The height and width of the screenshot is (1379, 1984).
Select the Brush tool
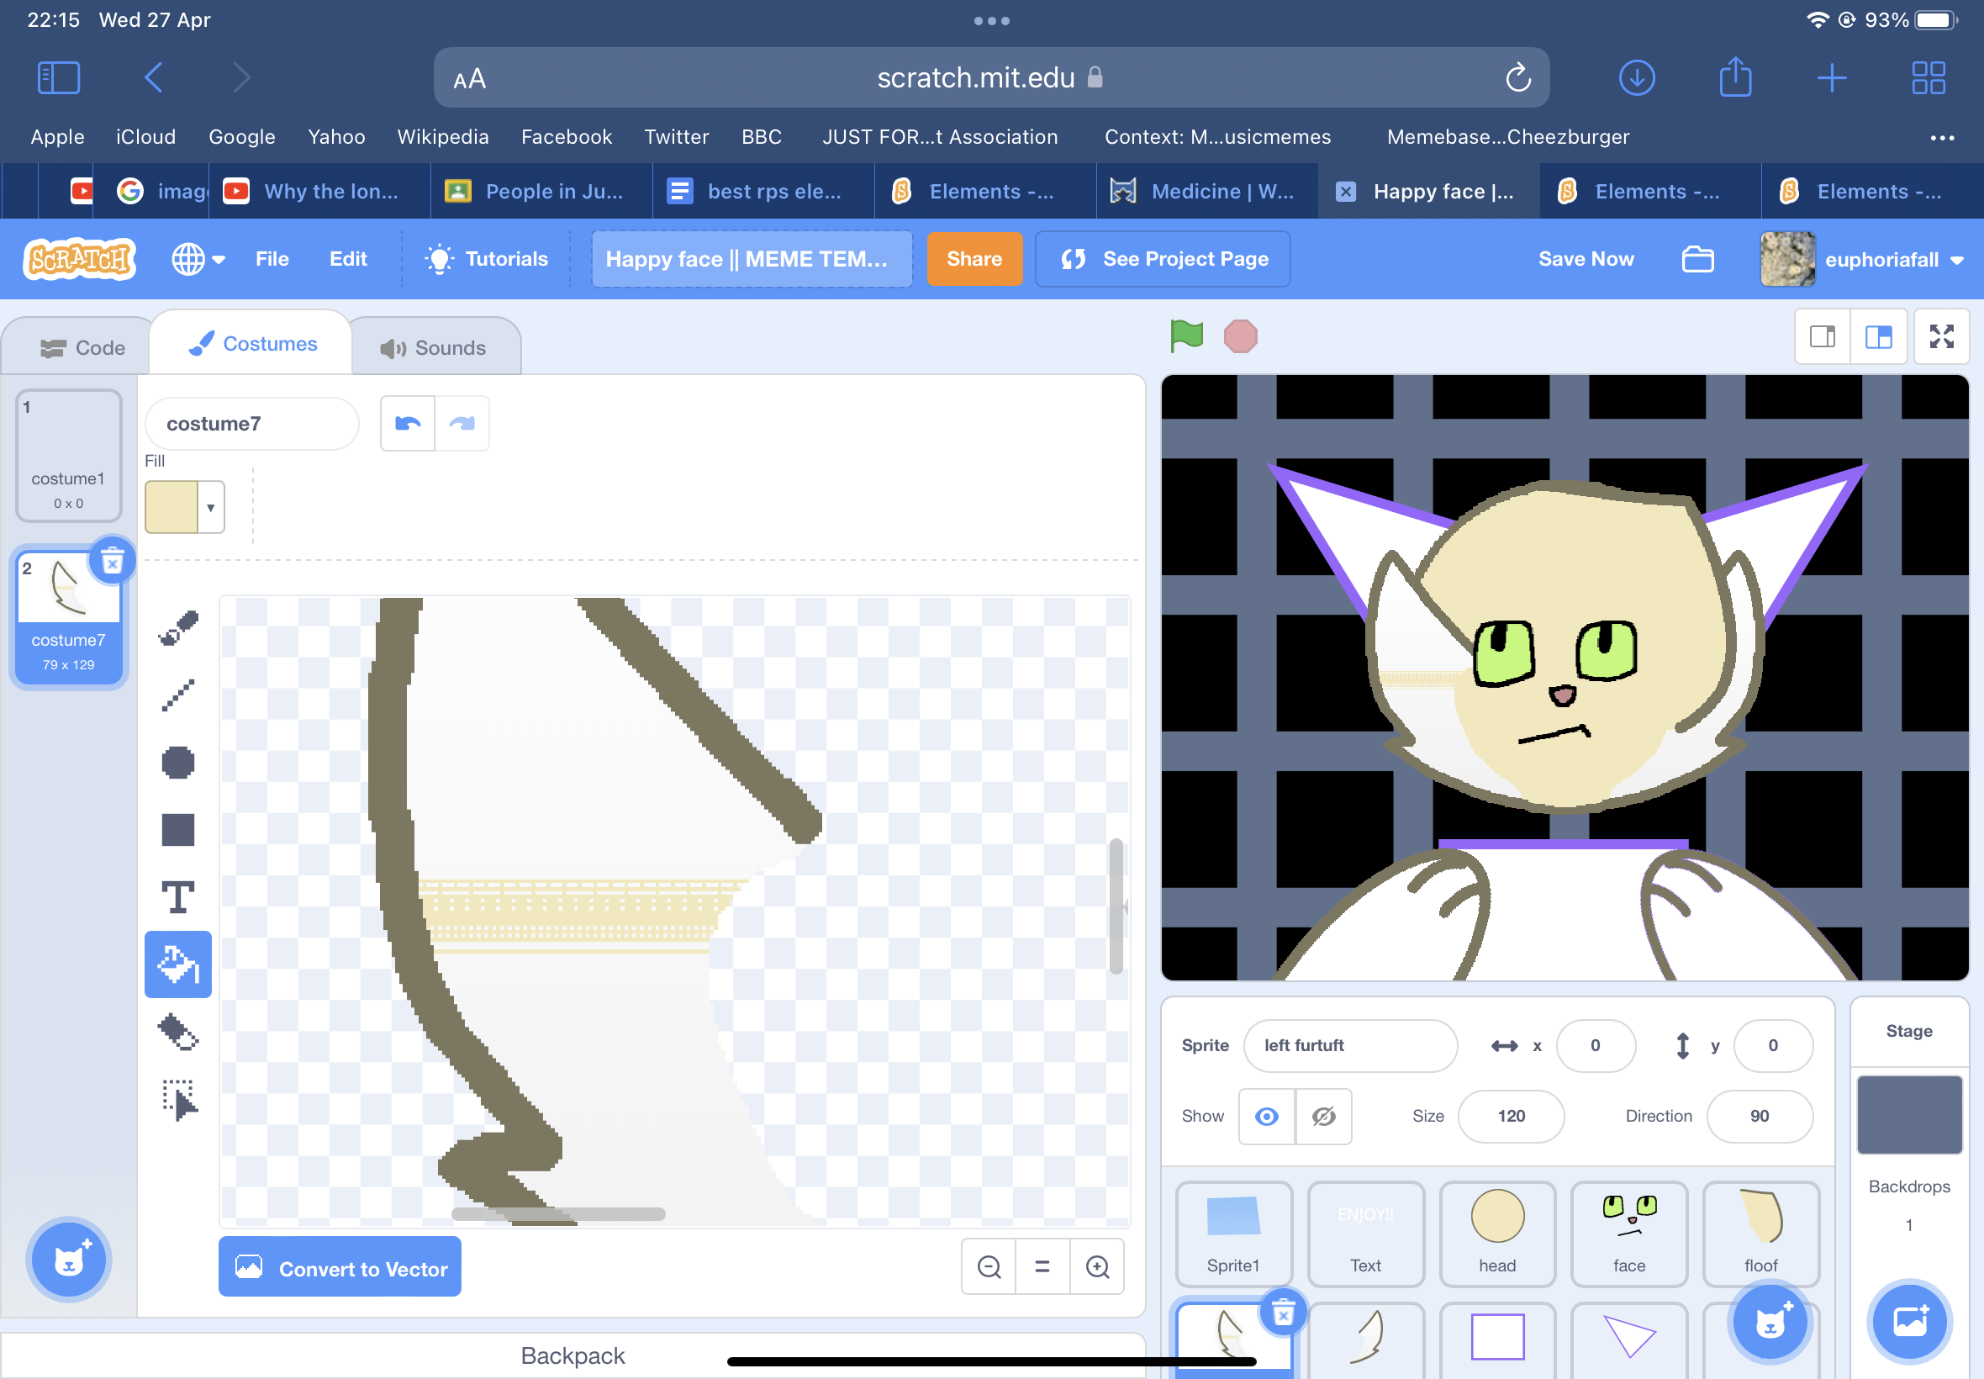178,626
